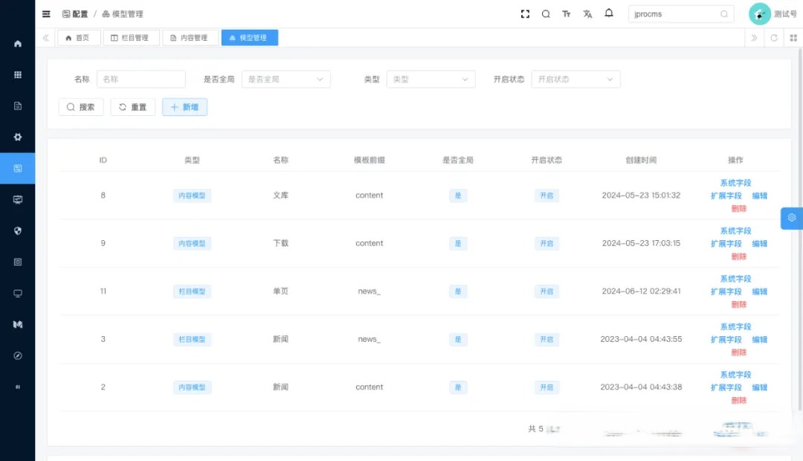The height and width of the screenshot is (461, 803).
Task: Click 删除 for the 下载 row
Action: tap(738, 257)
